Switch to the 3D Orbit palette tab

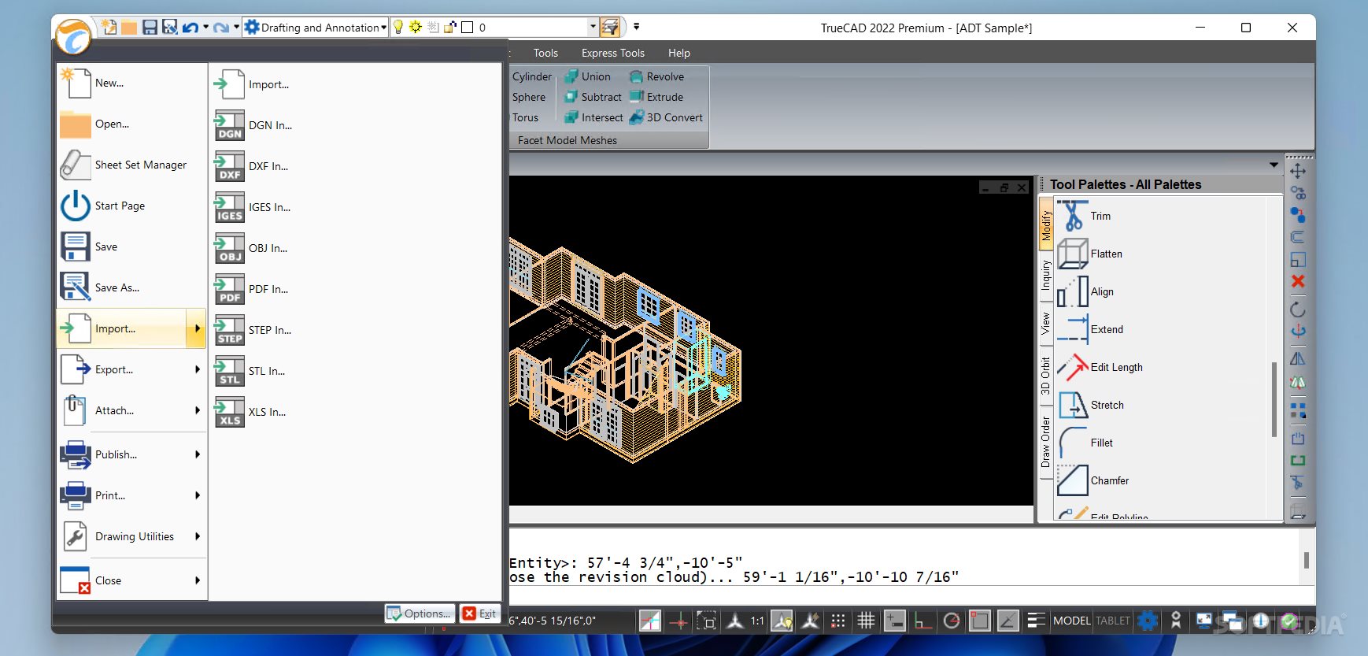[1046, 376]
